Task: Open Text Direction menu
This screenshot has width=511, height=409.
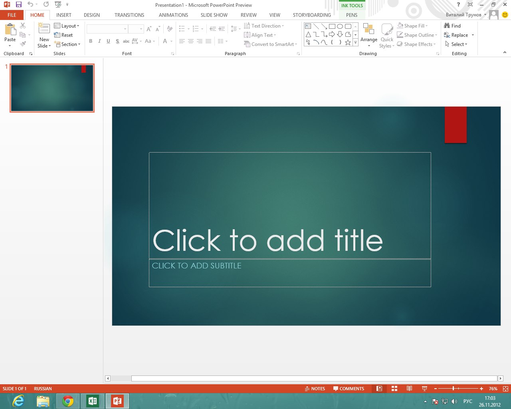Action: coord(264,26)
